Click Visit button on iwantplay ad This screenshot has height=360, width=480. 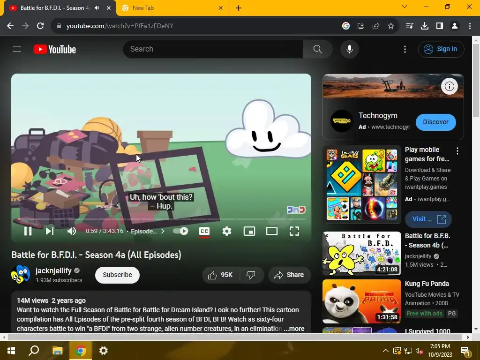(428, 219)
